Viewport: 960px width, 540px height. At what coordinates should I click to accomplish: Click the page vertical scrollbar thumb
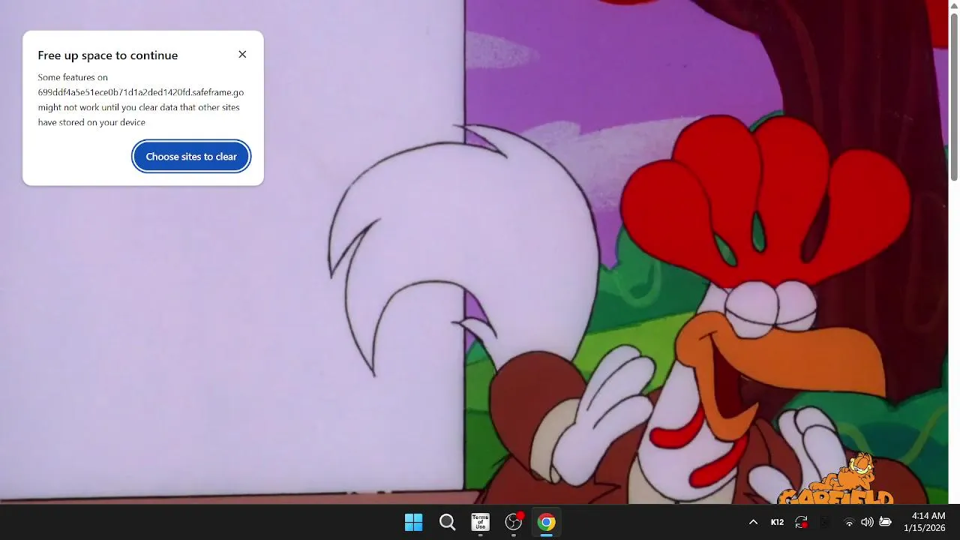click(954, 97)
